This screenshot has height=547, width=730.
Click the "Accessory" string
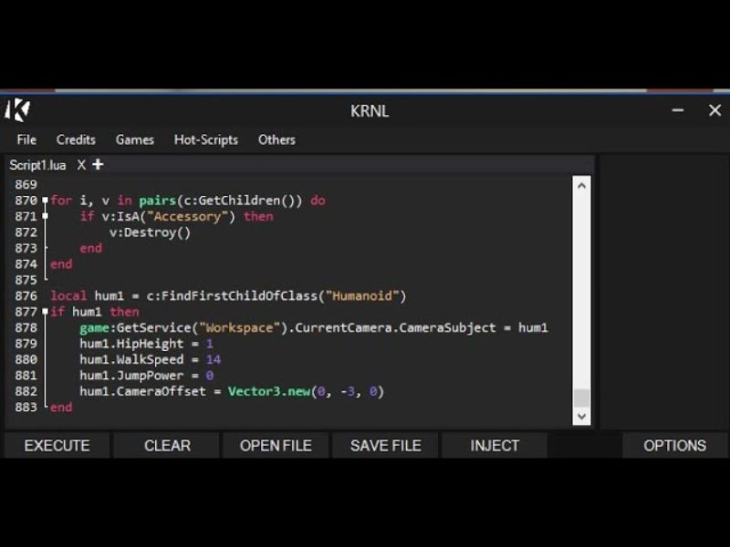click(x=187, y=217)
